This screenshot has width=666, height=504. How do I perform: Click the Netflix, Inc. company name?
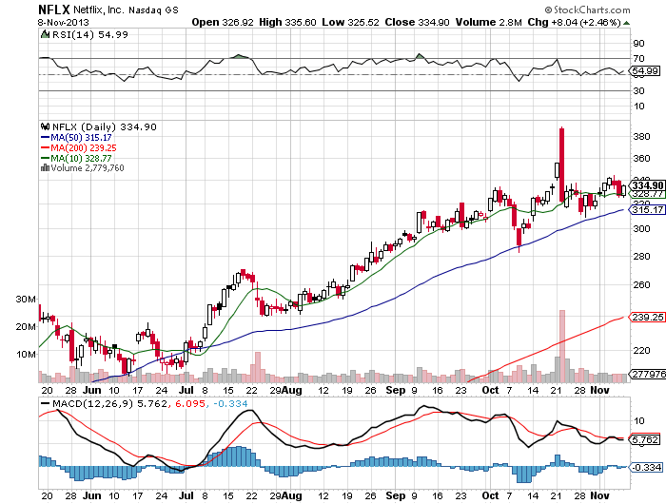99,10
